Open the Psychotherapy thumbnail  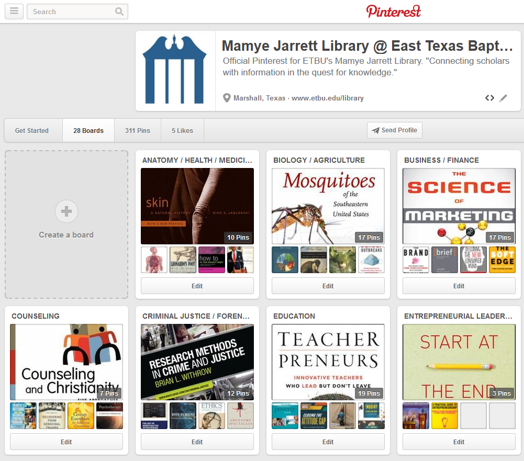(109, 416)
